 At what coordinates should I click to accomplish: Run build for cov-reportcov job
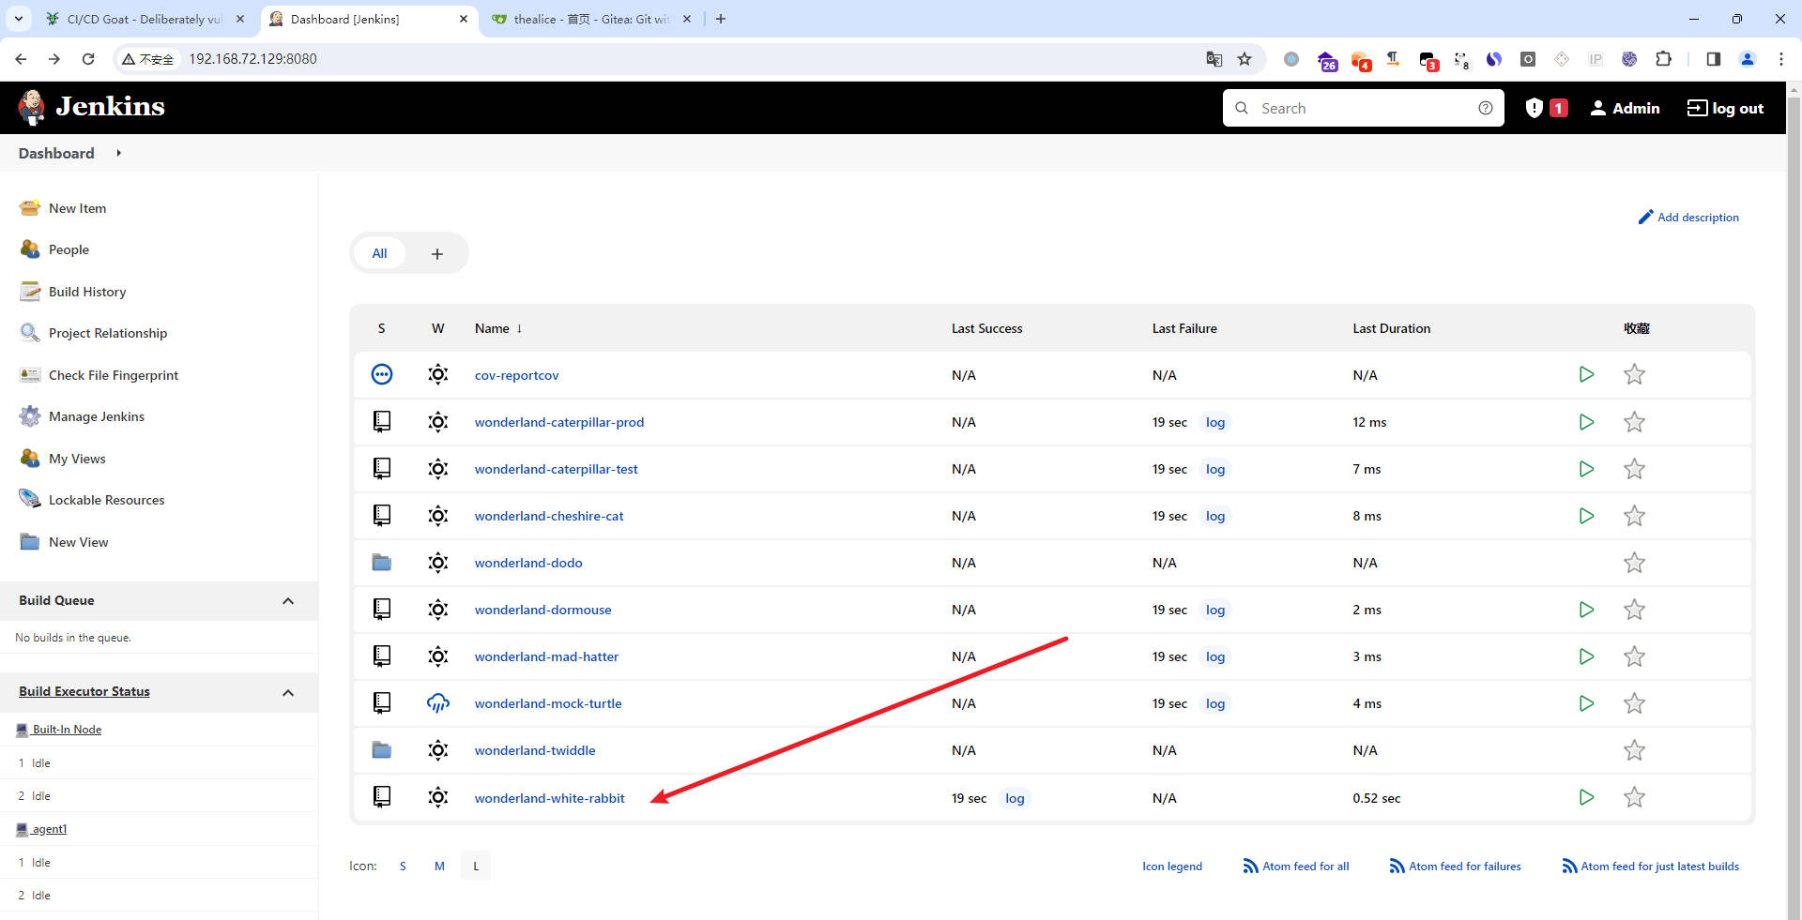1586,374
